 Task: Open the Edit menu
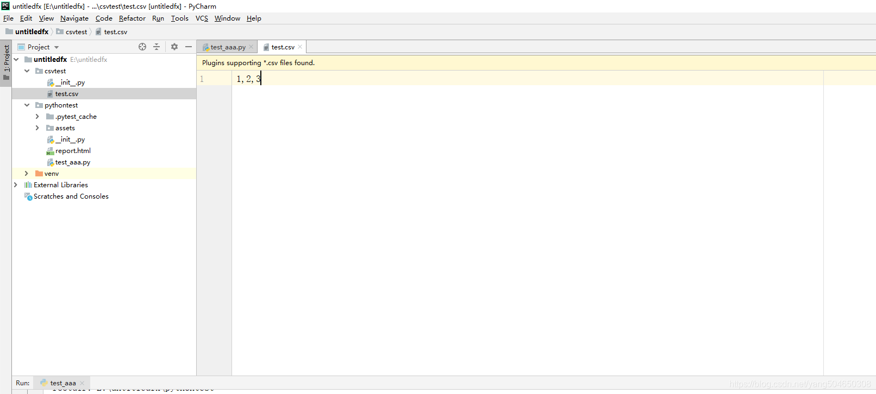[x=26, y=18]
